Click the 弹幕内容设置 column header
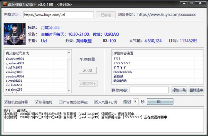Screen dimensions: 208x136 coord(158,53)
